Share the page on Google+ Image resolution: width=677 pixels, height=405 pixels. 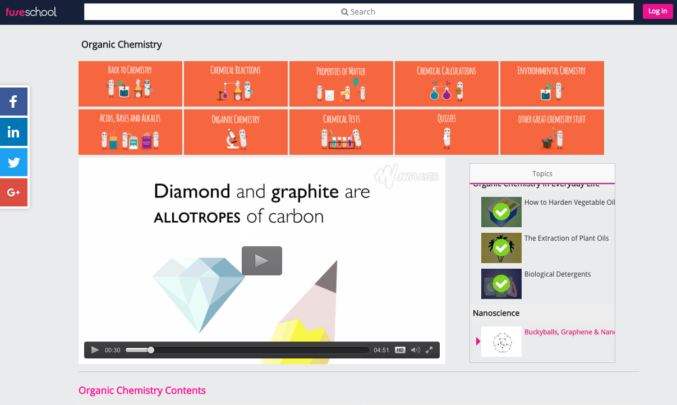coord(13,192)
